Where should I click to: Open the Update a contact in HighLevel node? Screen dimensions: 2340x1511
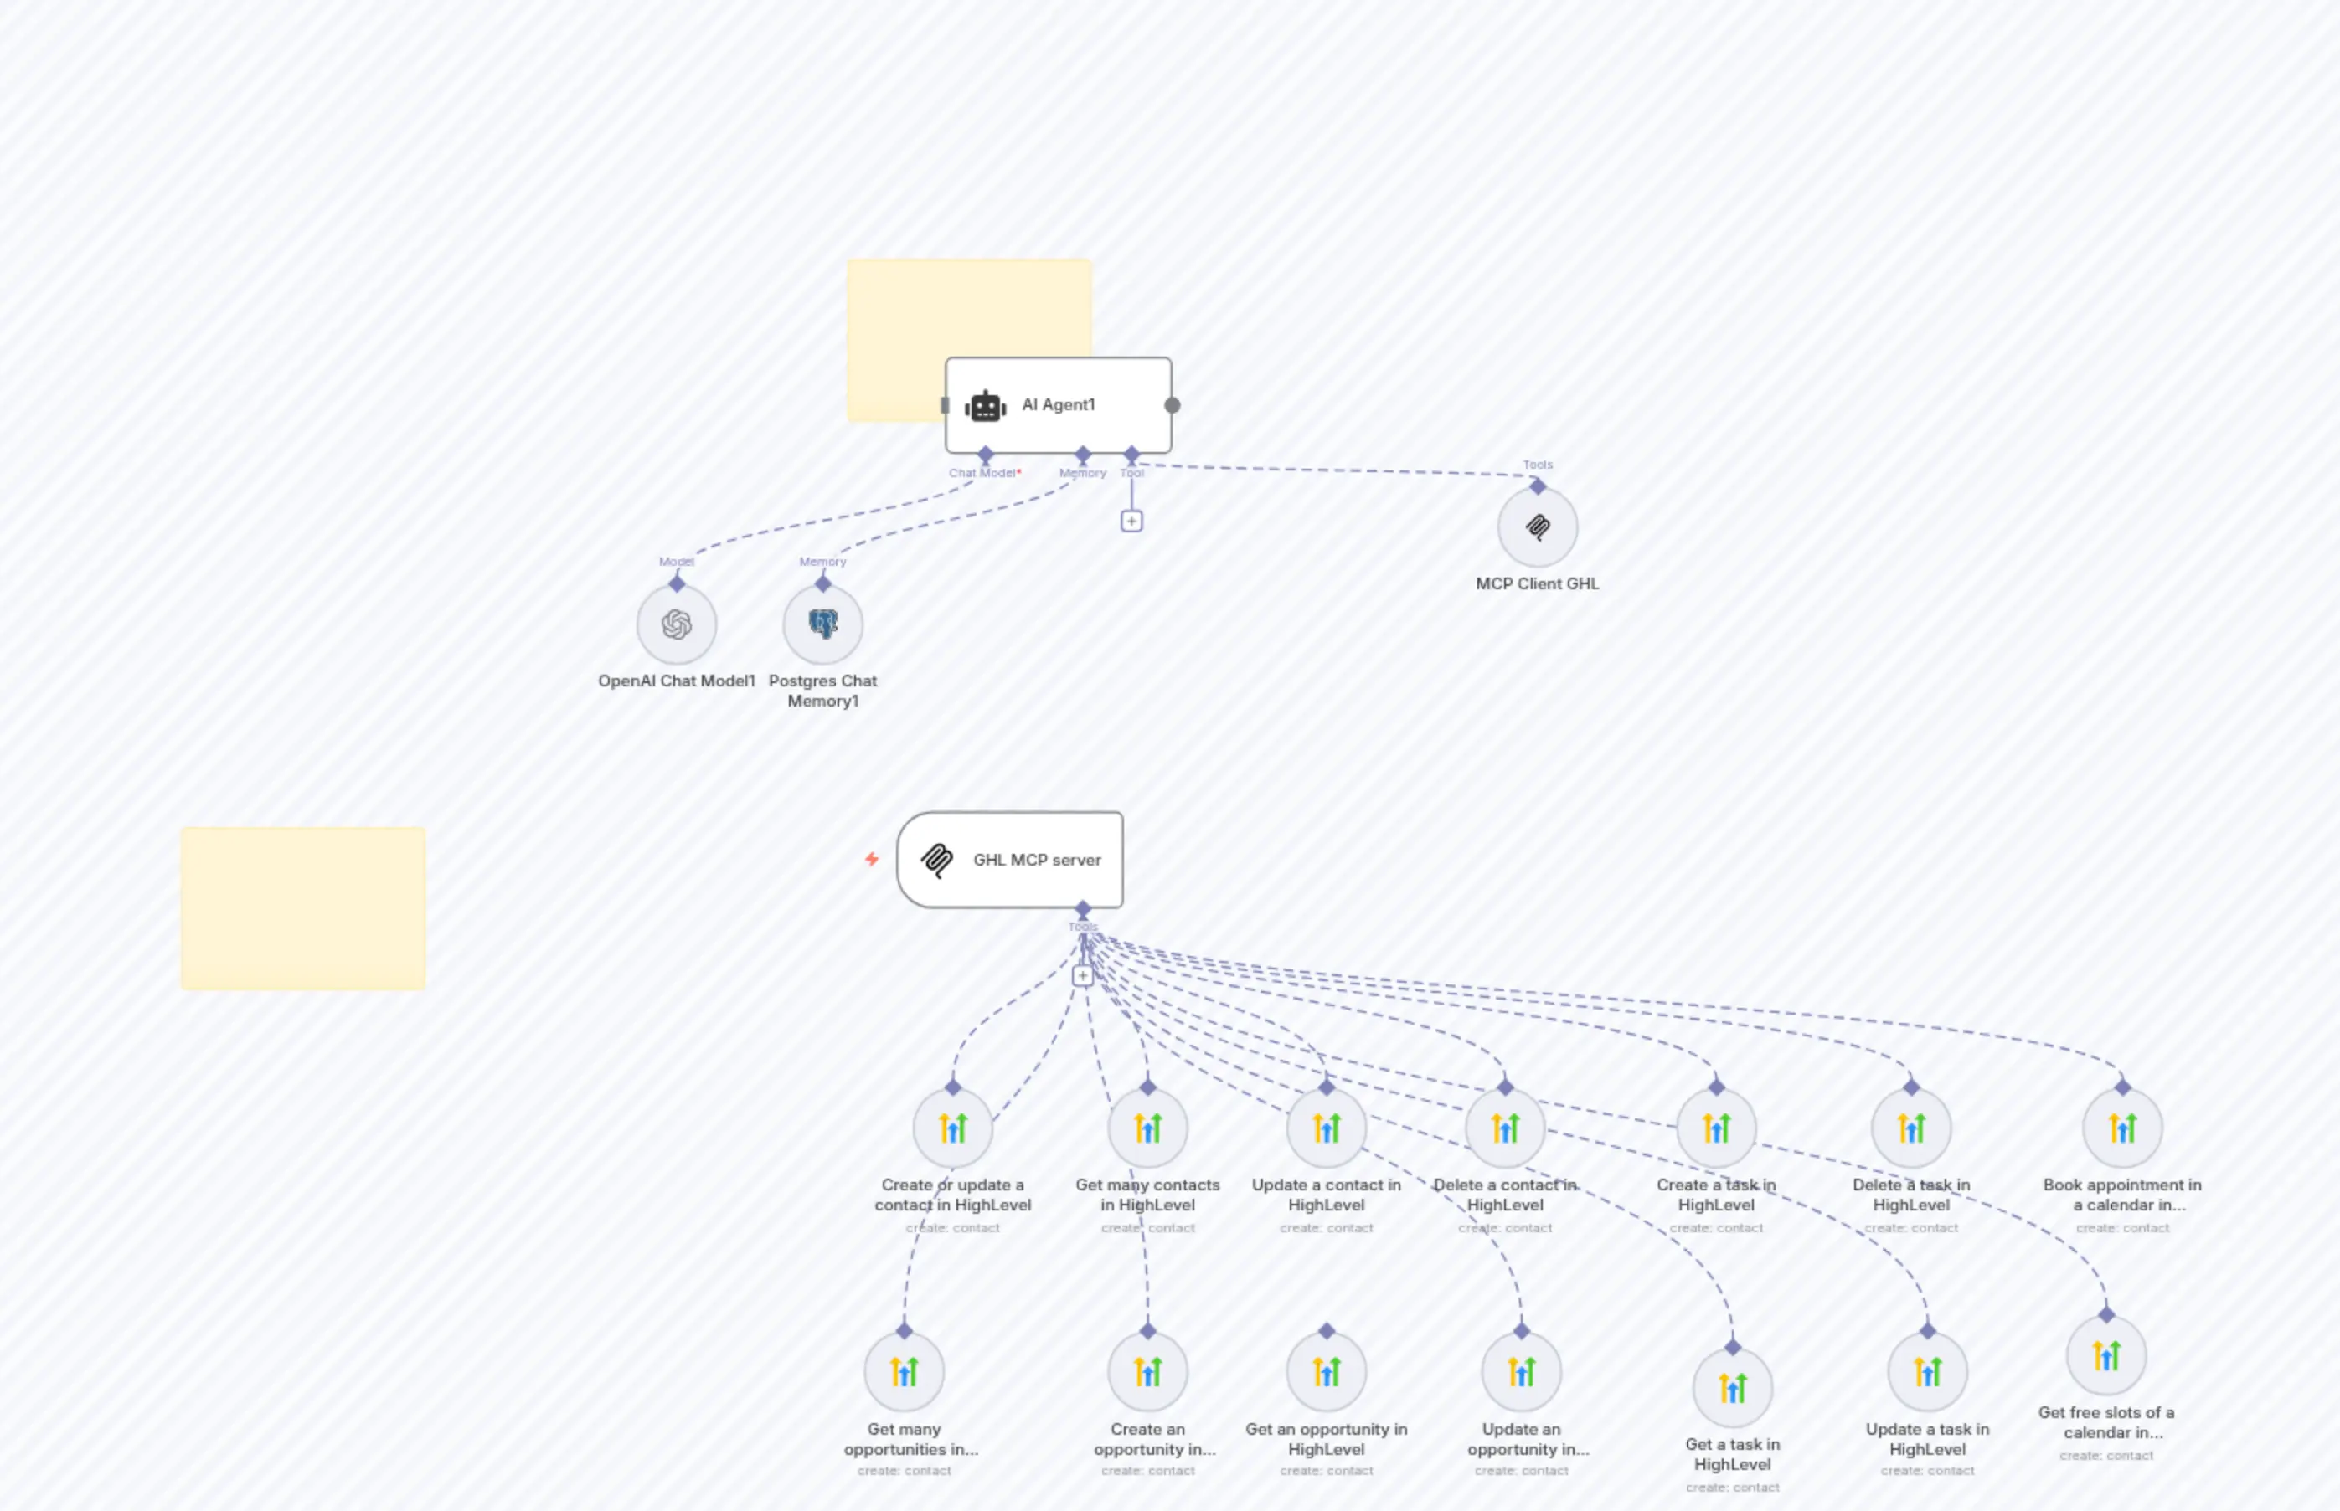(x=1327, y=1128)
